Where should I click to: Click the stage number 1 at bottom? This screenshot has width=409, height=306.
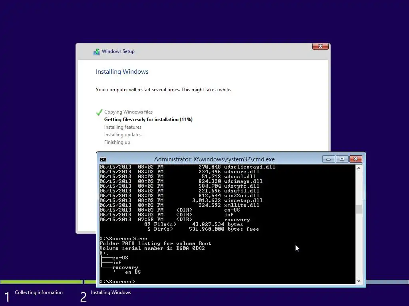[7, 297]
